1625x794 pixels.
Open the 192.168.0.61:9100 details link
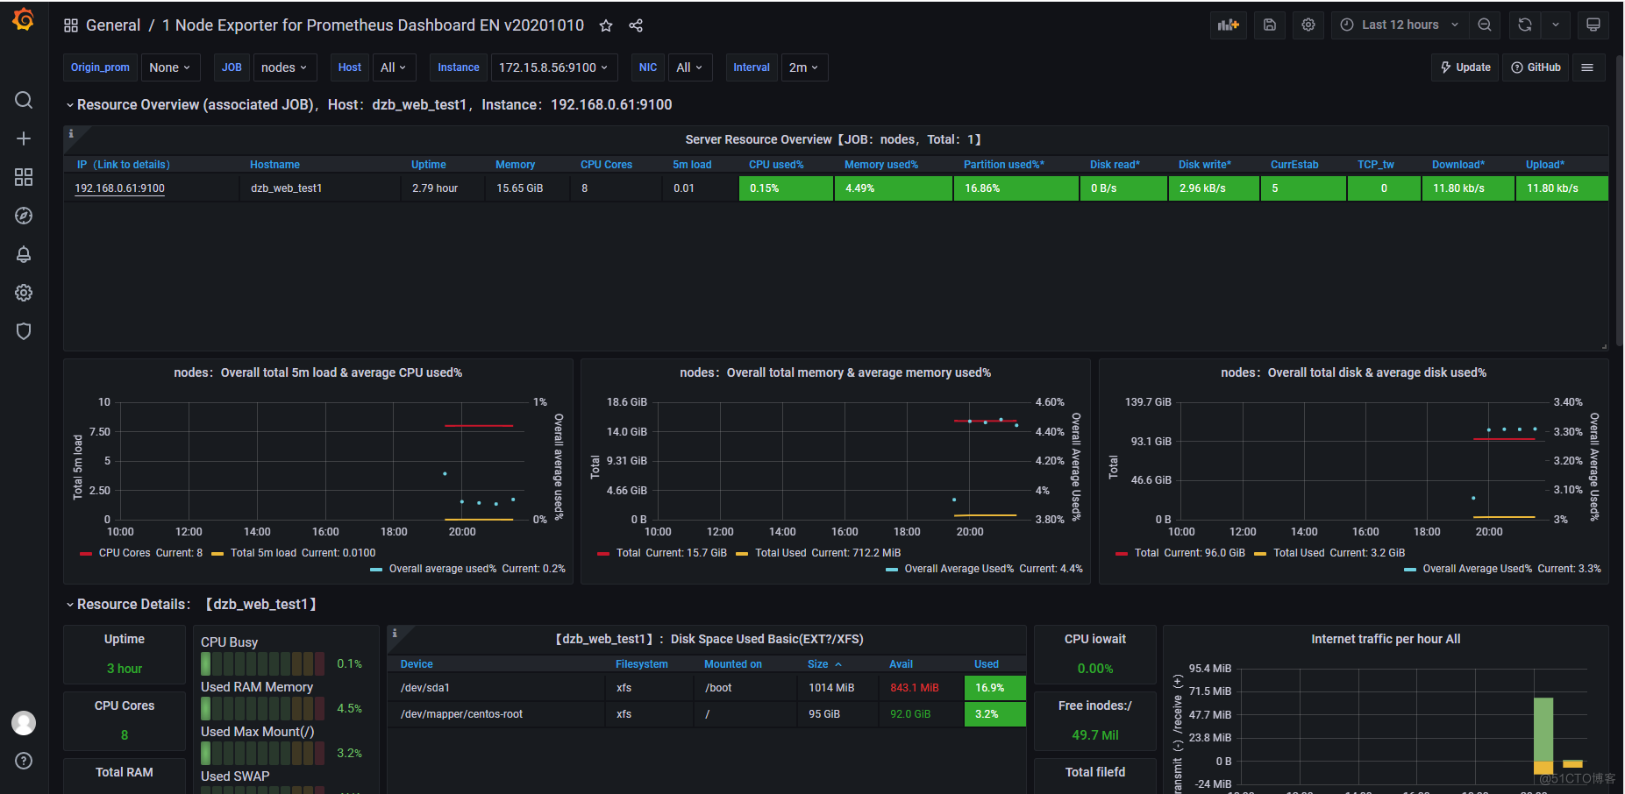(119, 188)
